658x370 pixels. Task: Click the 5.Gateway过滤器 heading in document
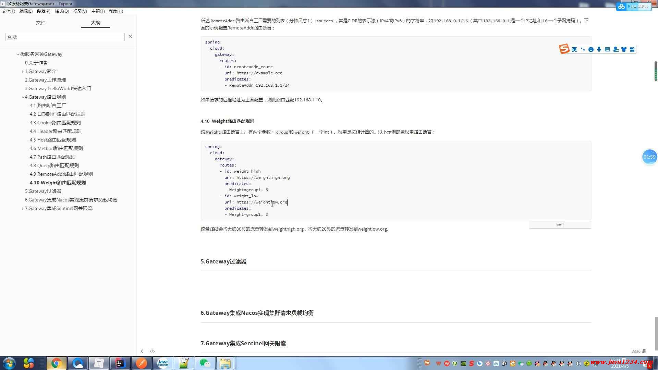coord(223,261)
